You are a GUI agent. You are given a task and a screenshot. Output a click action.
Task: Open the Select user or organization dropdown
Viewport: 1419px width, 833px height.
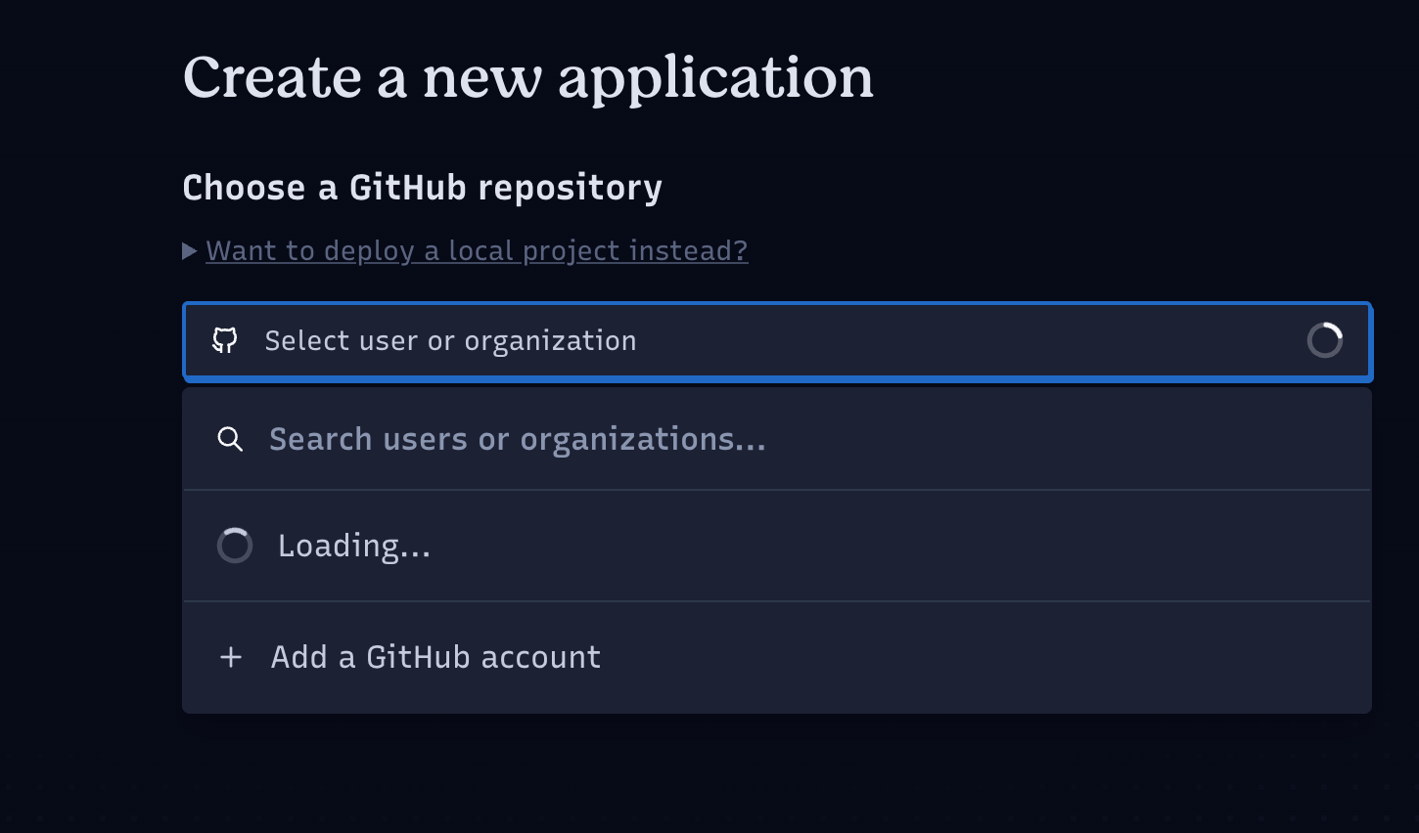(x=777, y=340)
